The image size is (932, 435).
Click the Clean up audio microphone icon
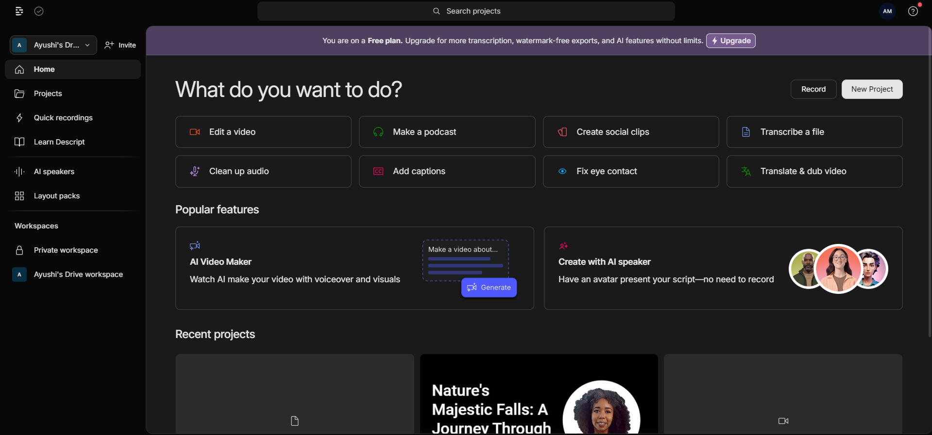coord(195,171)
